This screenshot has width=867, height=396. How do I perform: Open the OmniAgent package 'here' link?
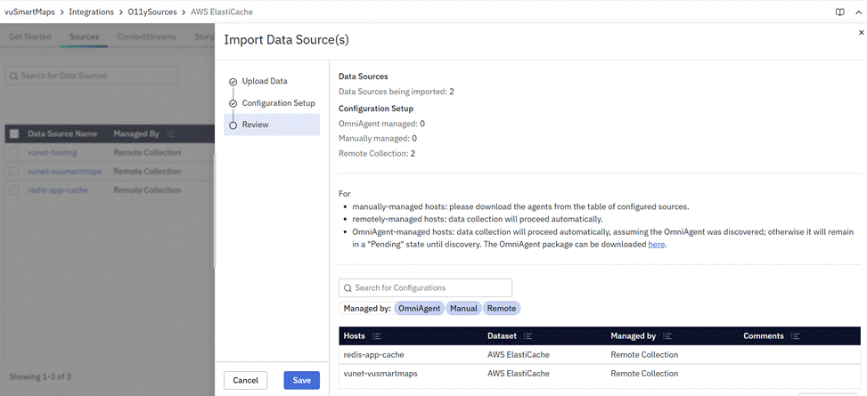pos(656,244)
